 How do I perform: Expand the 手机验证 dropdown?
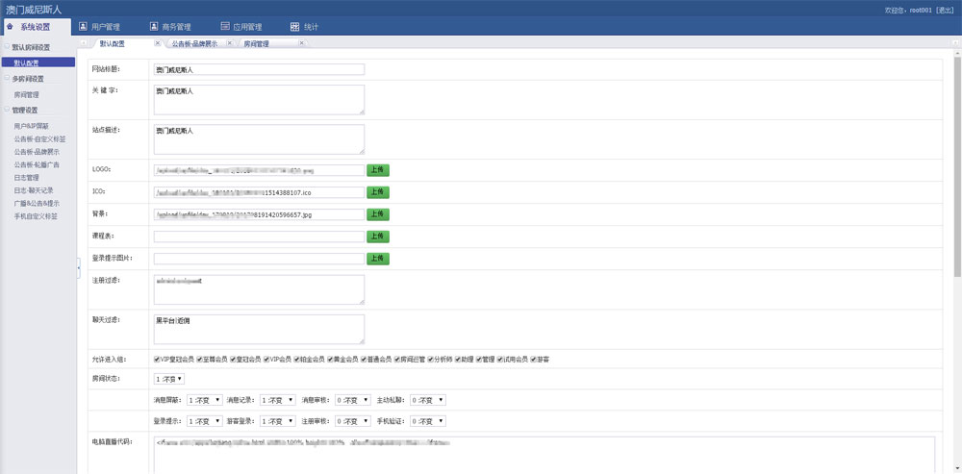pyautogui.click(x=427, y=420)
